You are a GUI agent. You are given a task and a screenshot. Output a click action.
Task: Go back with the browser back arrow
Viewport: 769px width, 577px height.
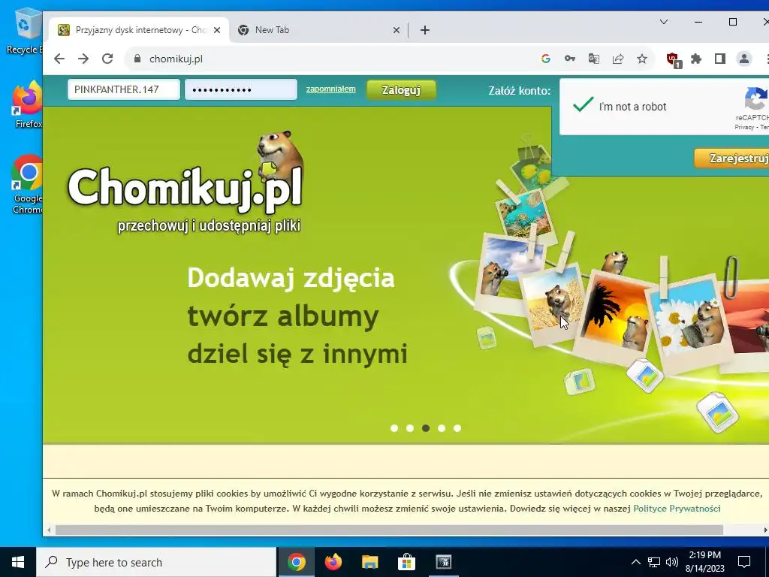(59, 59)
